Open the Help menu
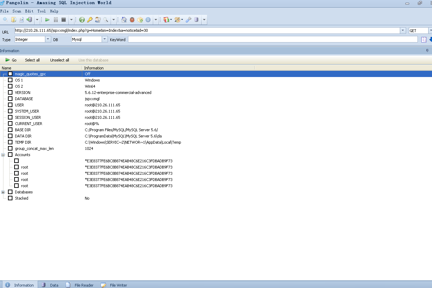 pyautogui.click(x=54, y=11)
